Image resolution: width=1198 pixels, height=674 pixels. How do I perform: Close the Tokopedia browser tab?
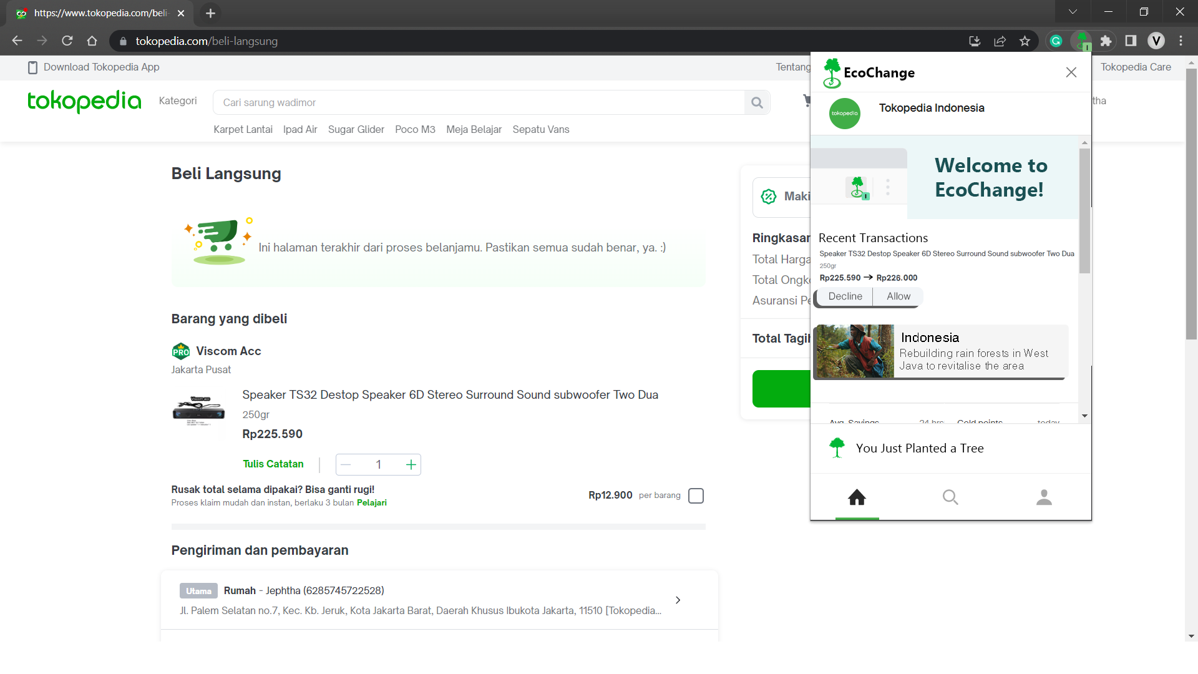[181, 13]
